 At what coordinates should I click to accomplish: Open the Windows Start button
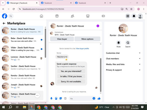point(4,107)
